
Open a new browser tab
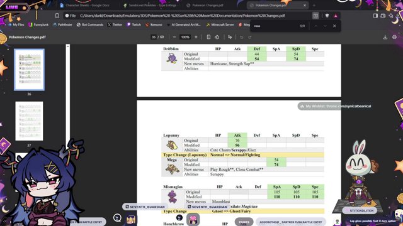314,6
